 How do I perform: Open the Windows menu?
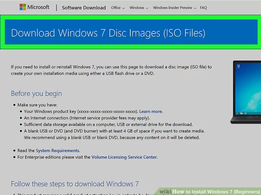[137, 8]
